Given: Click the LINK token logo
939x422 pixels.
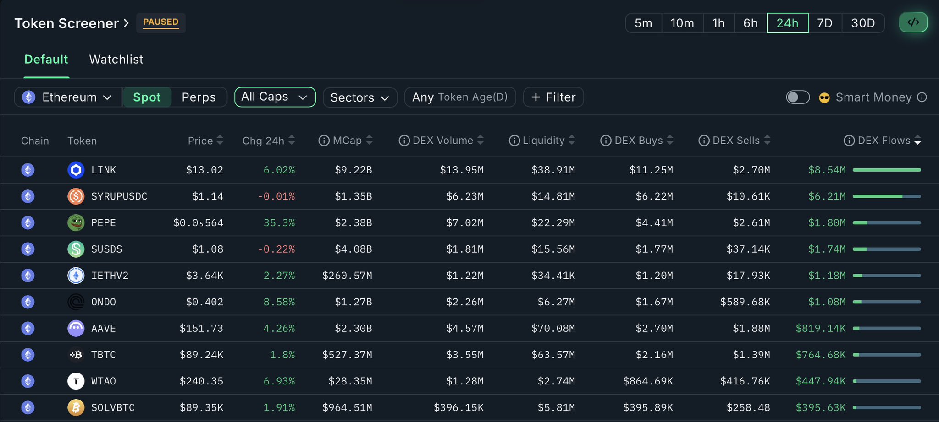Looking at the screenshot, I should point(76,170).
